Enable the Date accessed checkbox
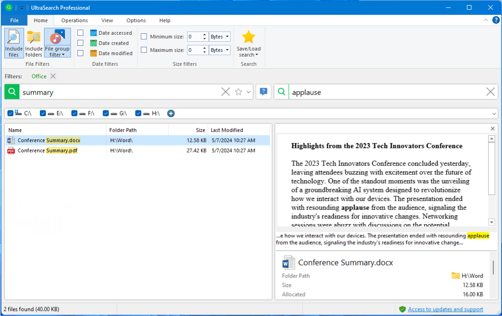Viewport: 502px width, 316px height. (x=81, y=33)
